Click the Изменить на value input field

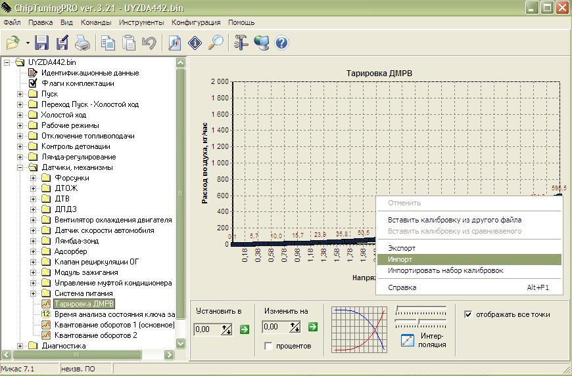point(274,327)
